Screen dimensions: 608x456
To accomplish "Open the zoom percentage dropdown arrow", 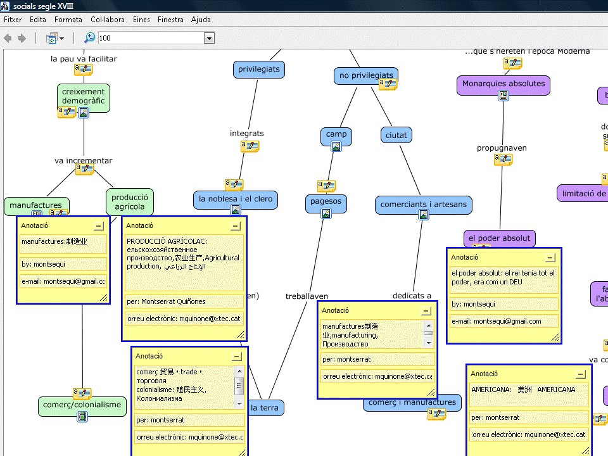I will tap(209, 39).
